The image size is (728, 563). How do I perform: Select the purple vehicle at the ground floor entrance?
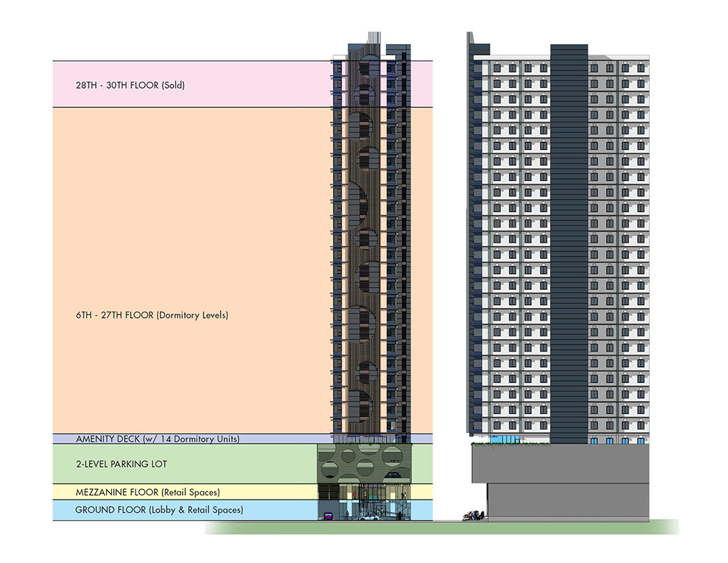(x=327, y=516)
